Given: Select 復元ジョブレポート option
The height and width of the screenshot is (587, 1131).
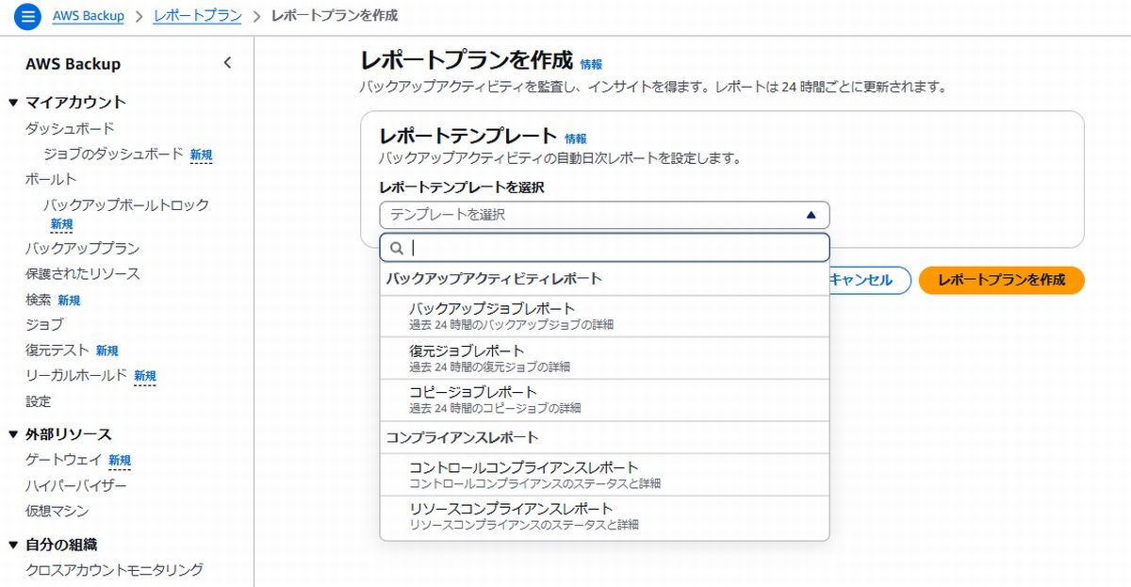Looking at the screenshot, I should 604,358.
